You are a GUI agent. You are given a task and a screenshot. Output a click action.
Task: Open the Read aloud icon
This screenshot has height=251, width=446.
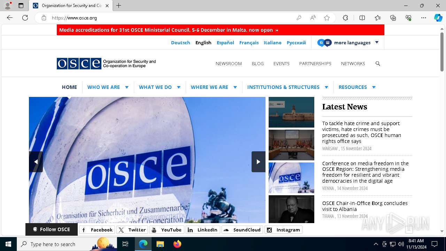coord(313,18)
